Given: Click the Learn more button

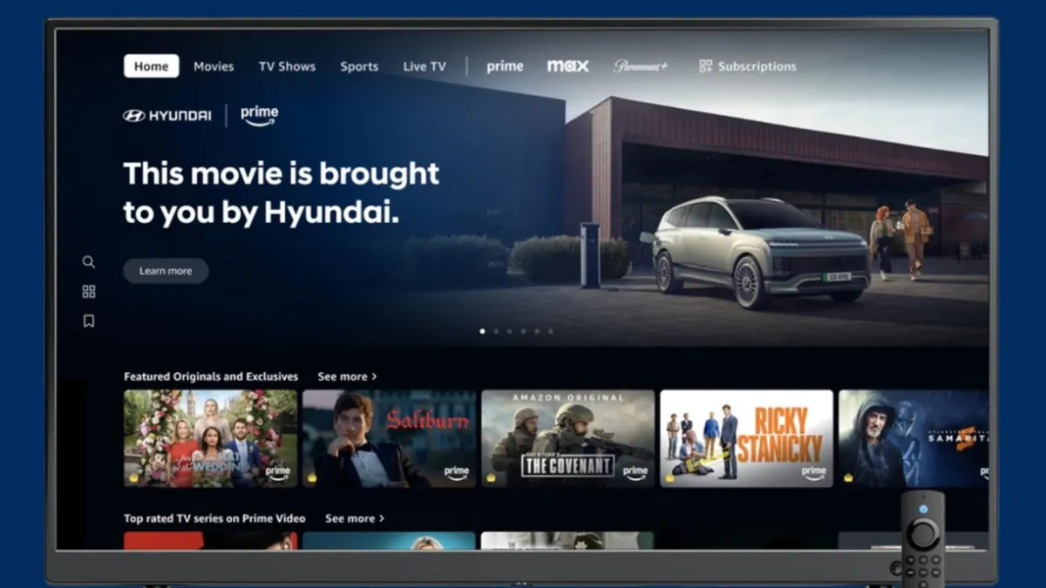Looking at the screenshot, I should (x=165, y=270).
